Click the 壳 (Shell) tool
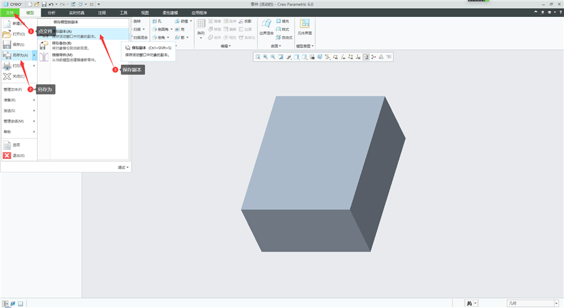This screenshot has height=308, width=564. pyautogui.click(x=180, y=29)
